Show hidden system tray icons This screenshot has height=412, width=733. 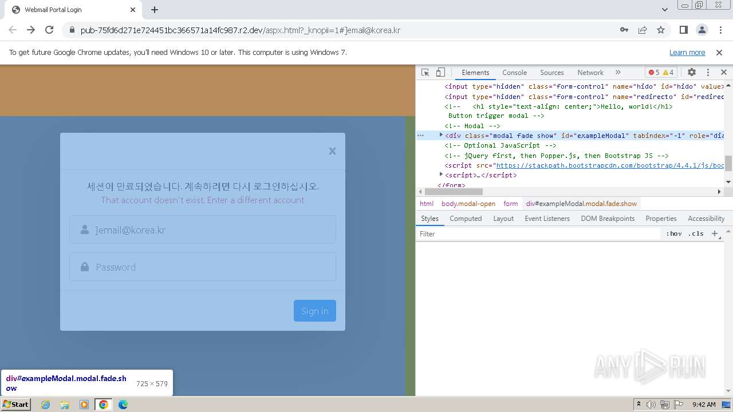(639, 405)
